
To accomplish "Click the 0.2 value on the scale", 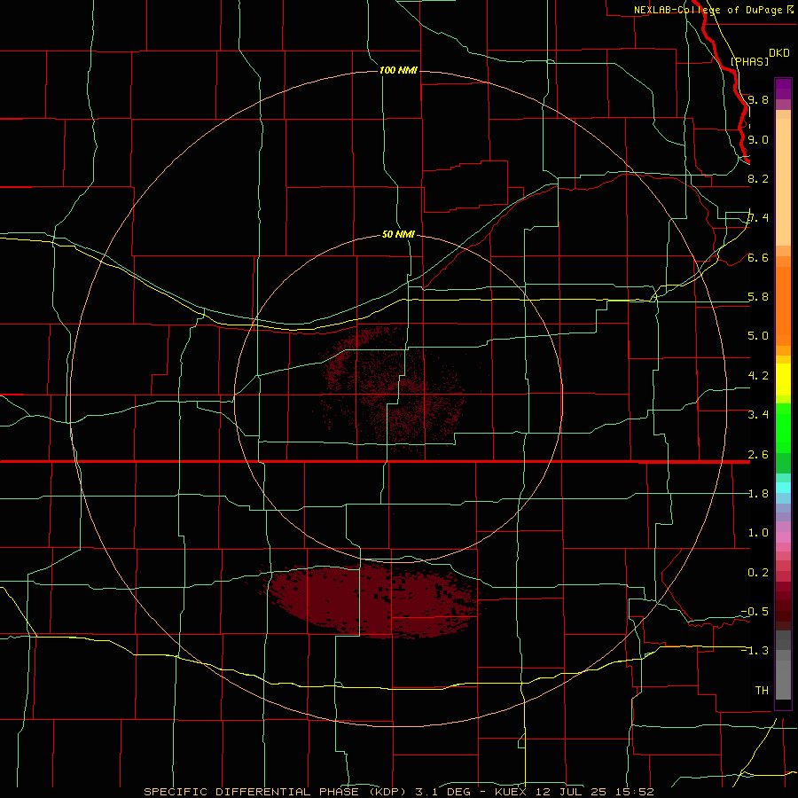I will [x=758, y=573].
